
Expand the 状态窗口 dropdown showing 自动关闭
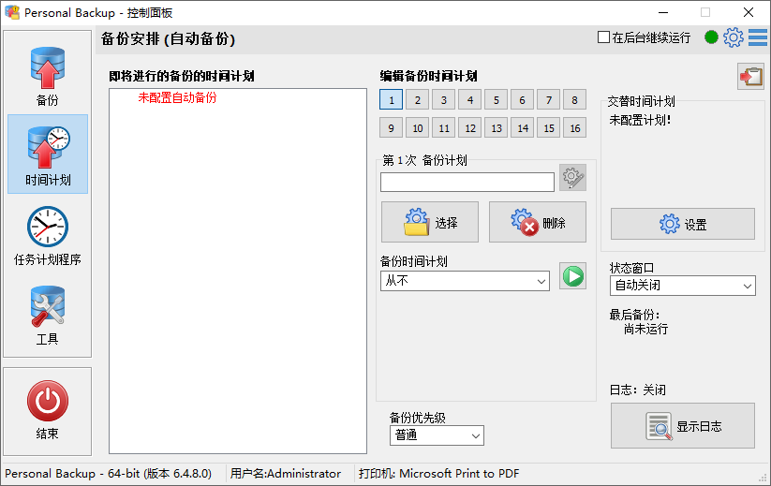(683, 286)
